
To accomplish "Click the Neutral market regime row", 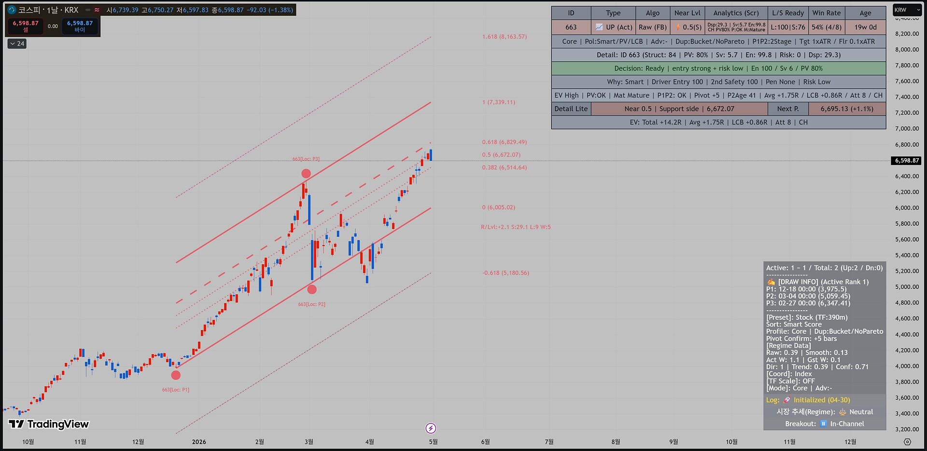I will [x=825, y=412].
